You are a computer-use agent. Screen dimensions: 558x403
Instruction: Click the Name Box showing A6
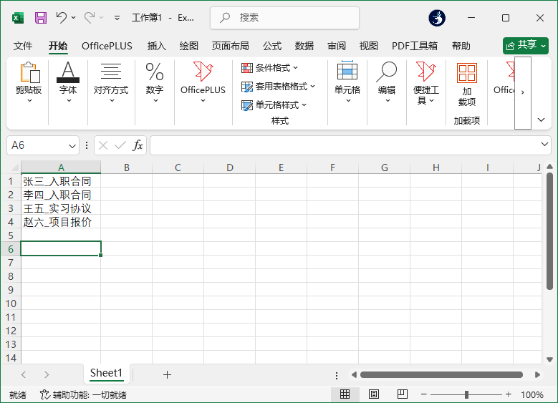click(x=38, y=145)
